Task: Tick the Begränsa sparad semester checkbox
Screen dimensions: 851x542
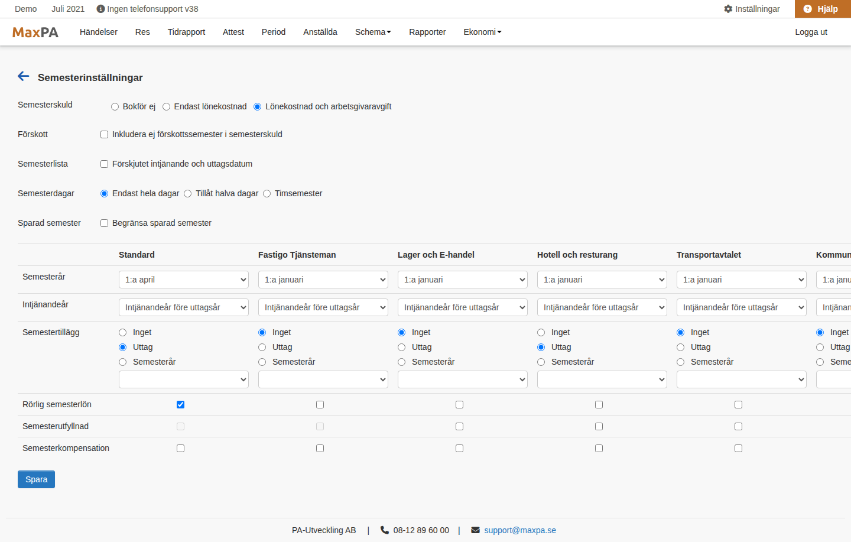Action: tap(105, 223)
